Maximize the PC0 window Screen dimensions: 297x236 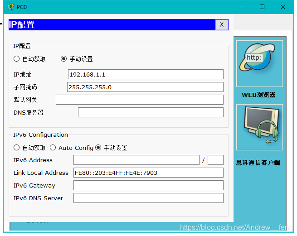262,7
